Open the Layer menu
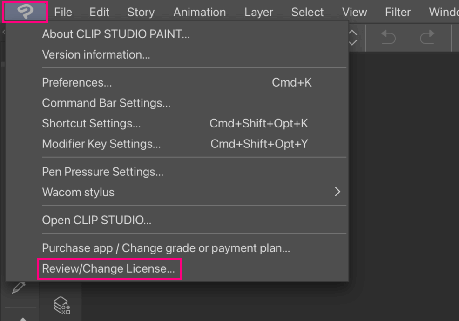 coord(258,12)
